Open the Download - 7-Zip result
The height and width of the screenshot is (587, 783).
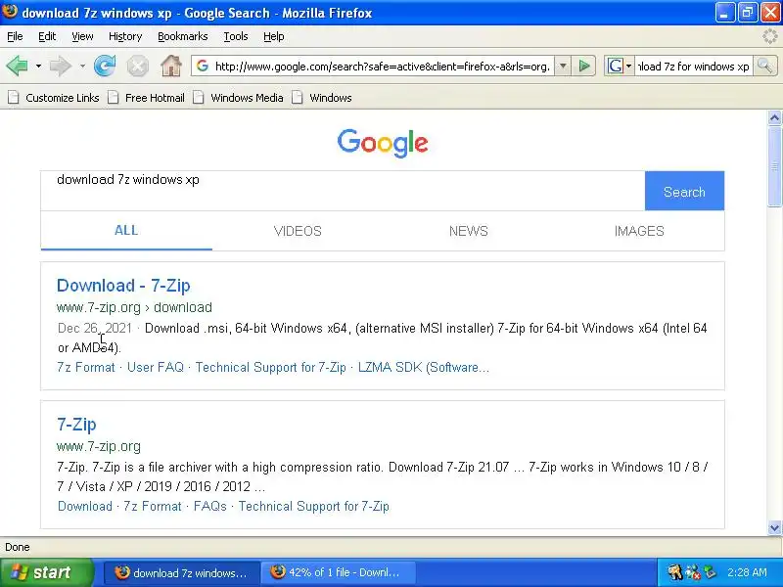123,286
